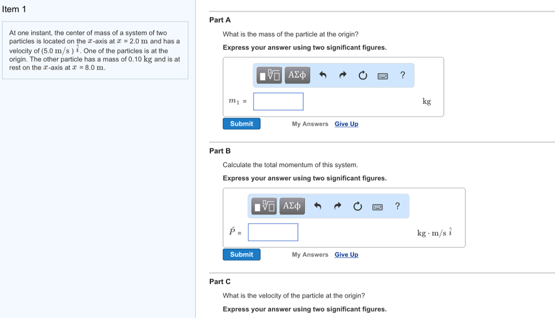Click the m1 mass answer box
555x318 pixels.
[278, 102]
